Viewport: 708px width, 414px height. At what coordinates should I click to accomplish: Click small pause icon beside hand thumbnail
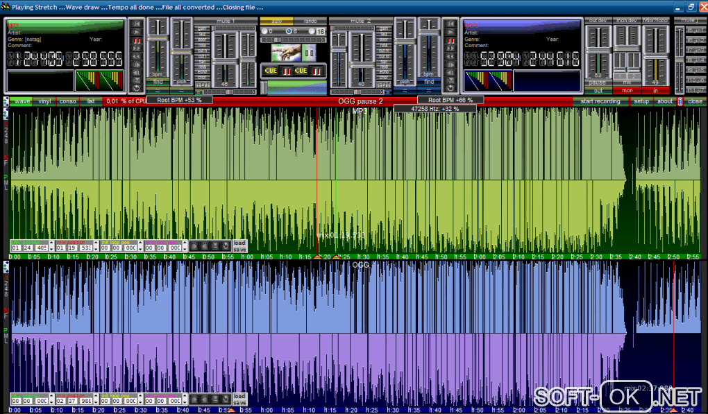(309, 53)
